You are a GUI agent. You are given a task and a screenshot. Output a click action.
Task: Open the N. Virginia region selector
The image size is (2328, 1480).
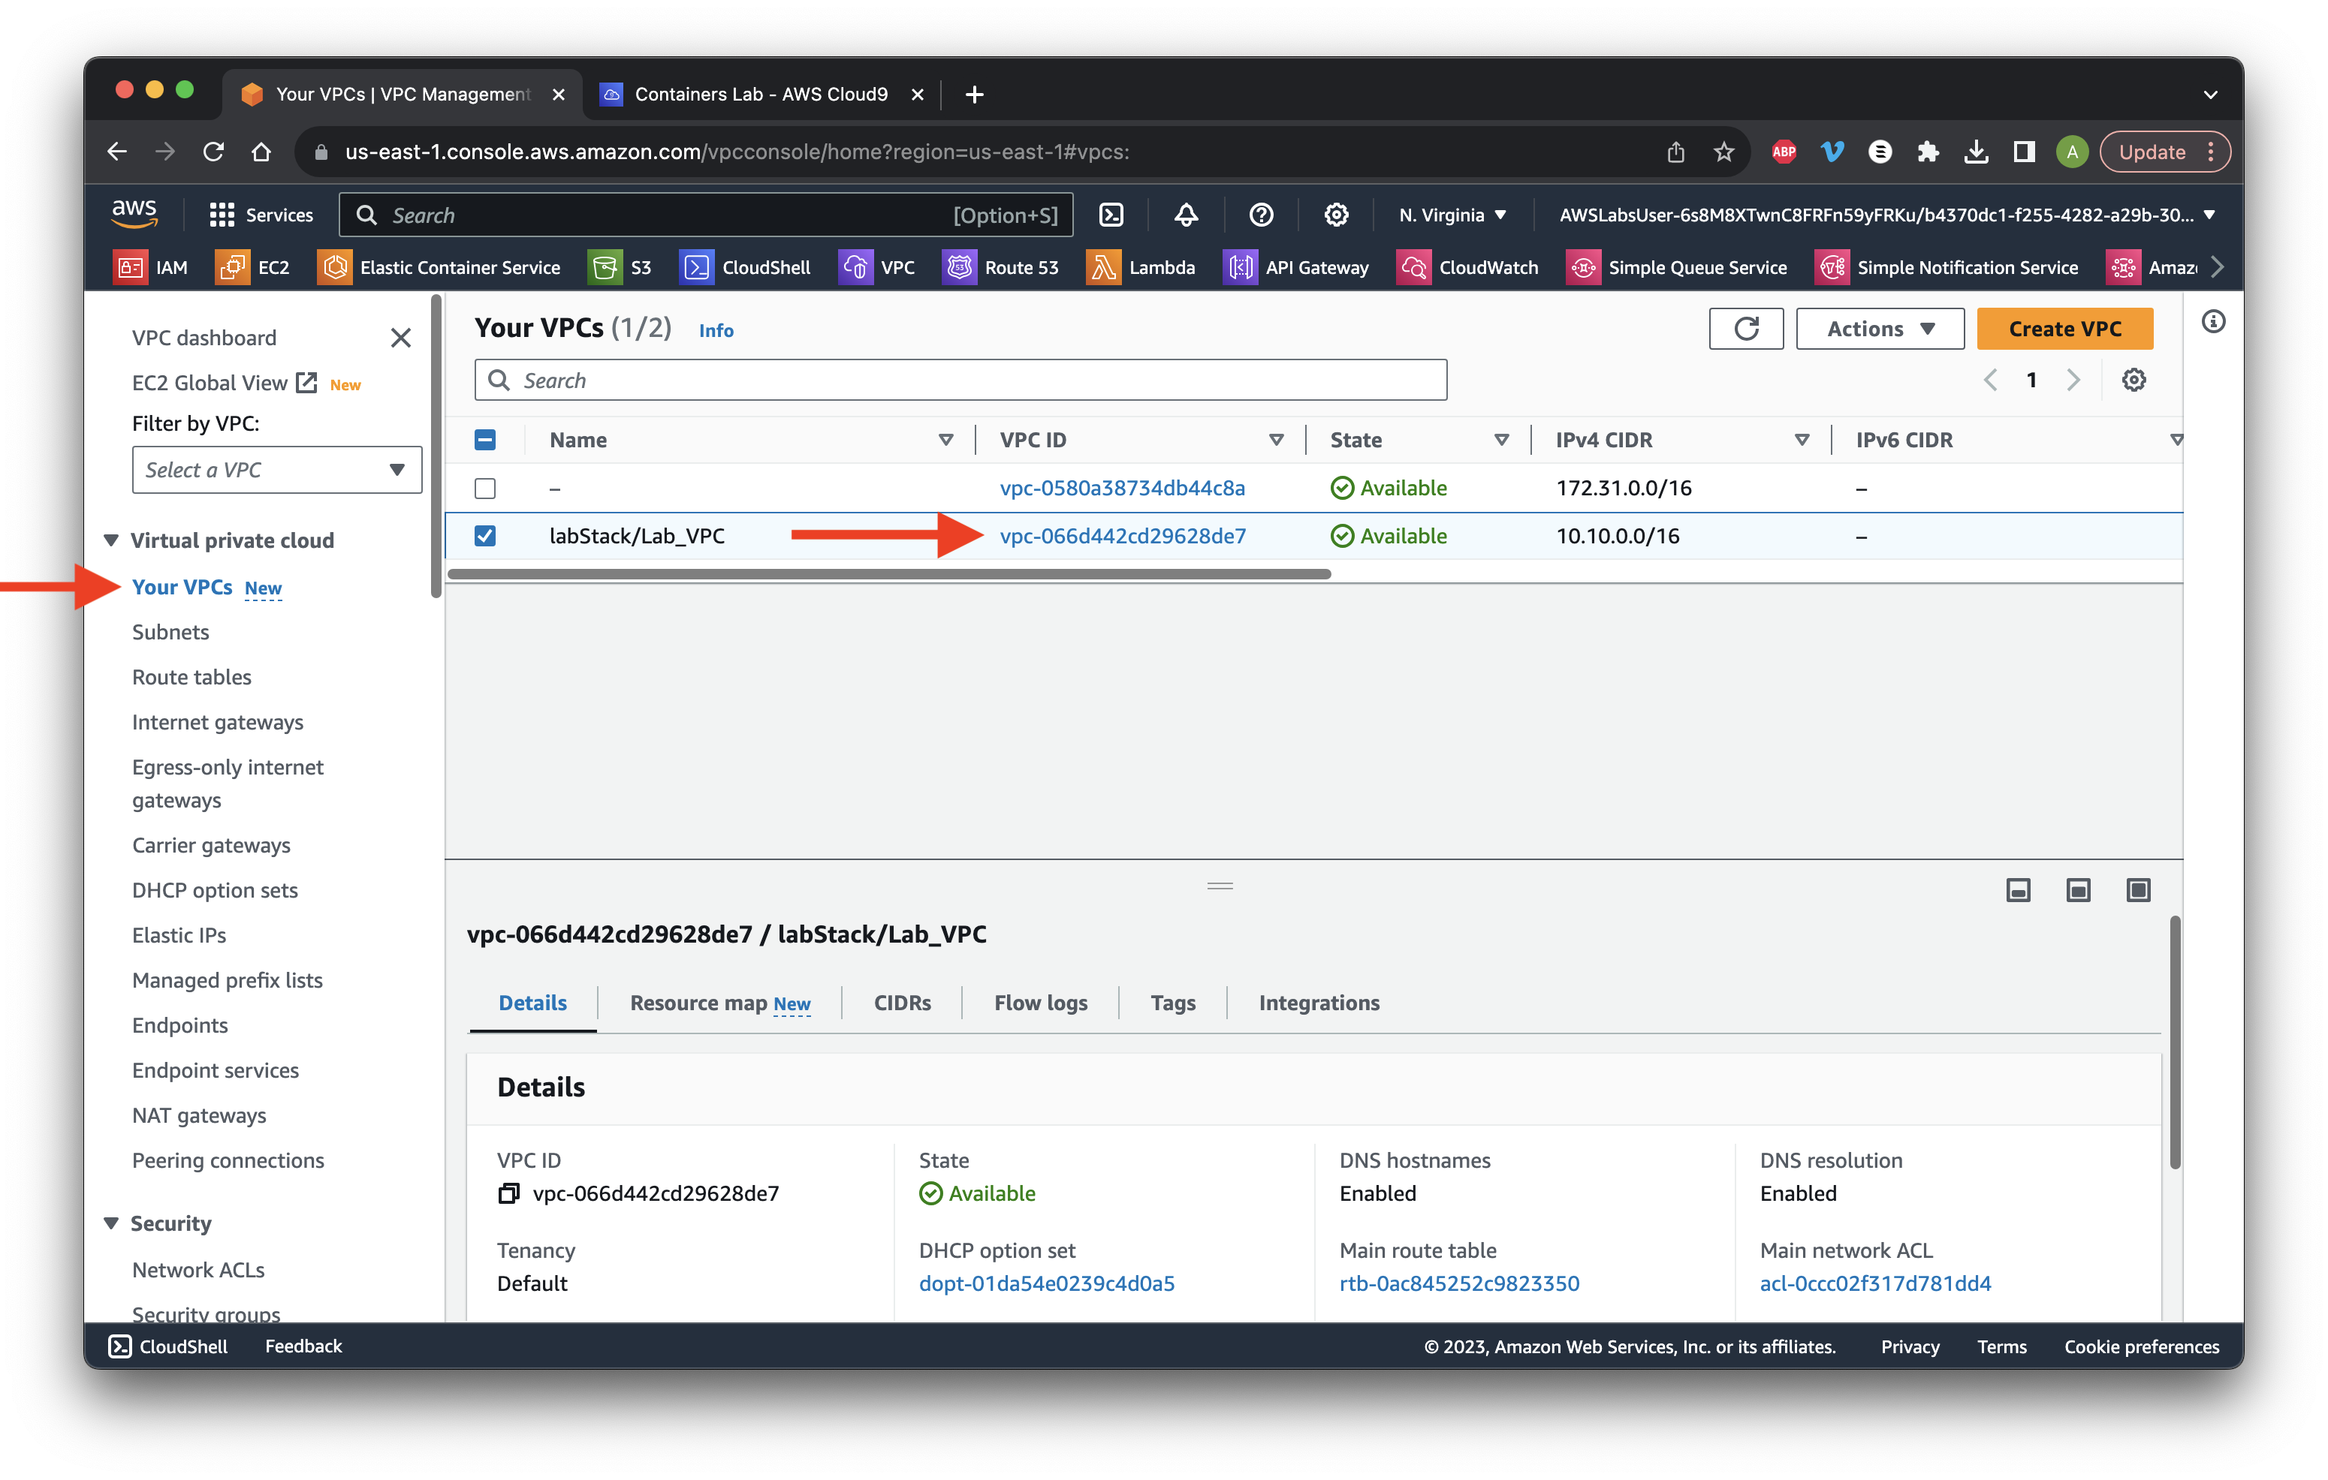point(1453,215)
